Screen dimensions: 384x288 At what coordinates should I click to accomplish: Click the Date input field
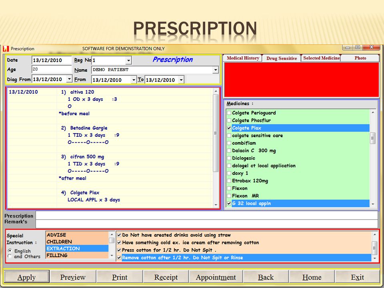pos(52,60)
